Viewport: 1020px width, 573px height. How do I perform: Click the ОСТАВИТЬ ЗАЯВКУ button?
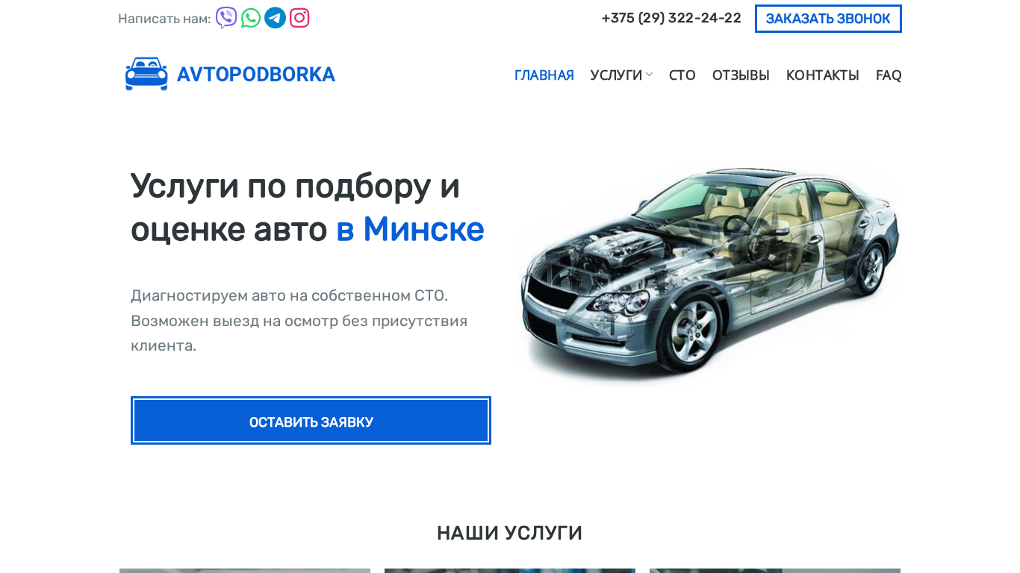[311, 421]
